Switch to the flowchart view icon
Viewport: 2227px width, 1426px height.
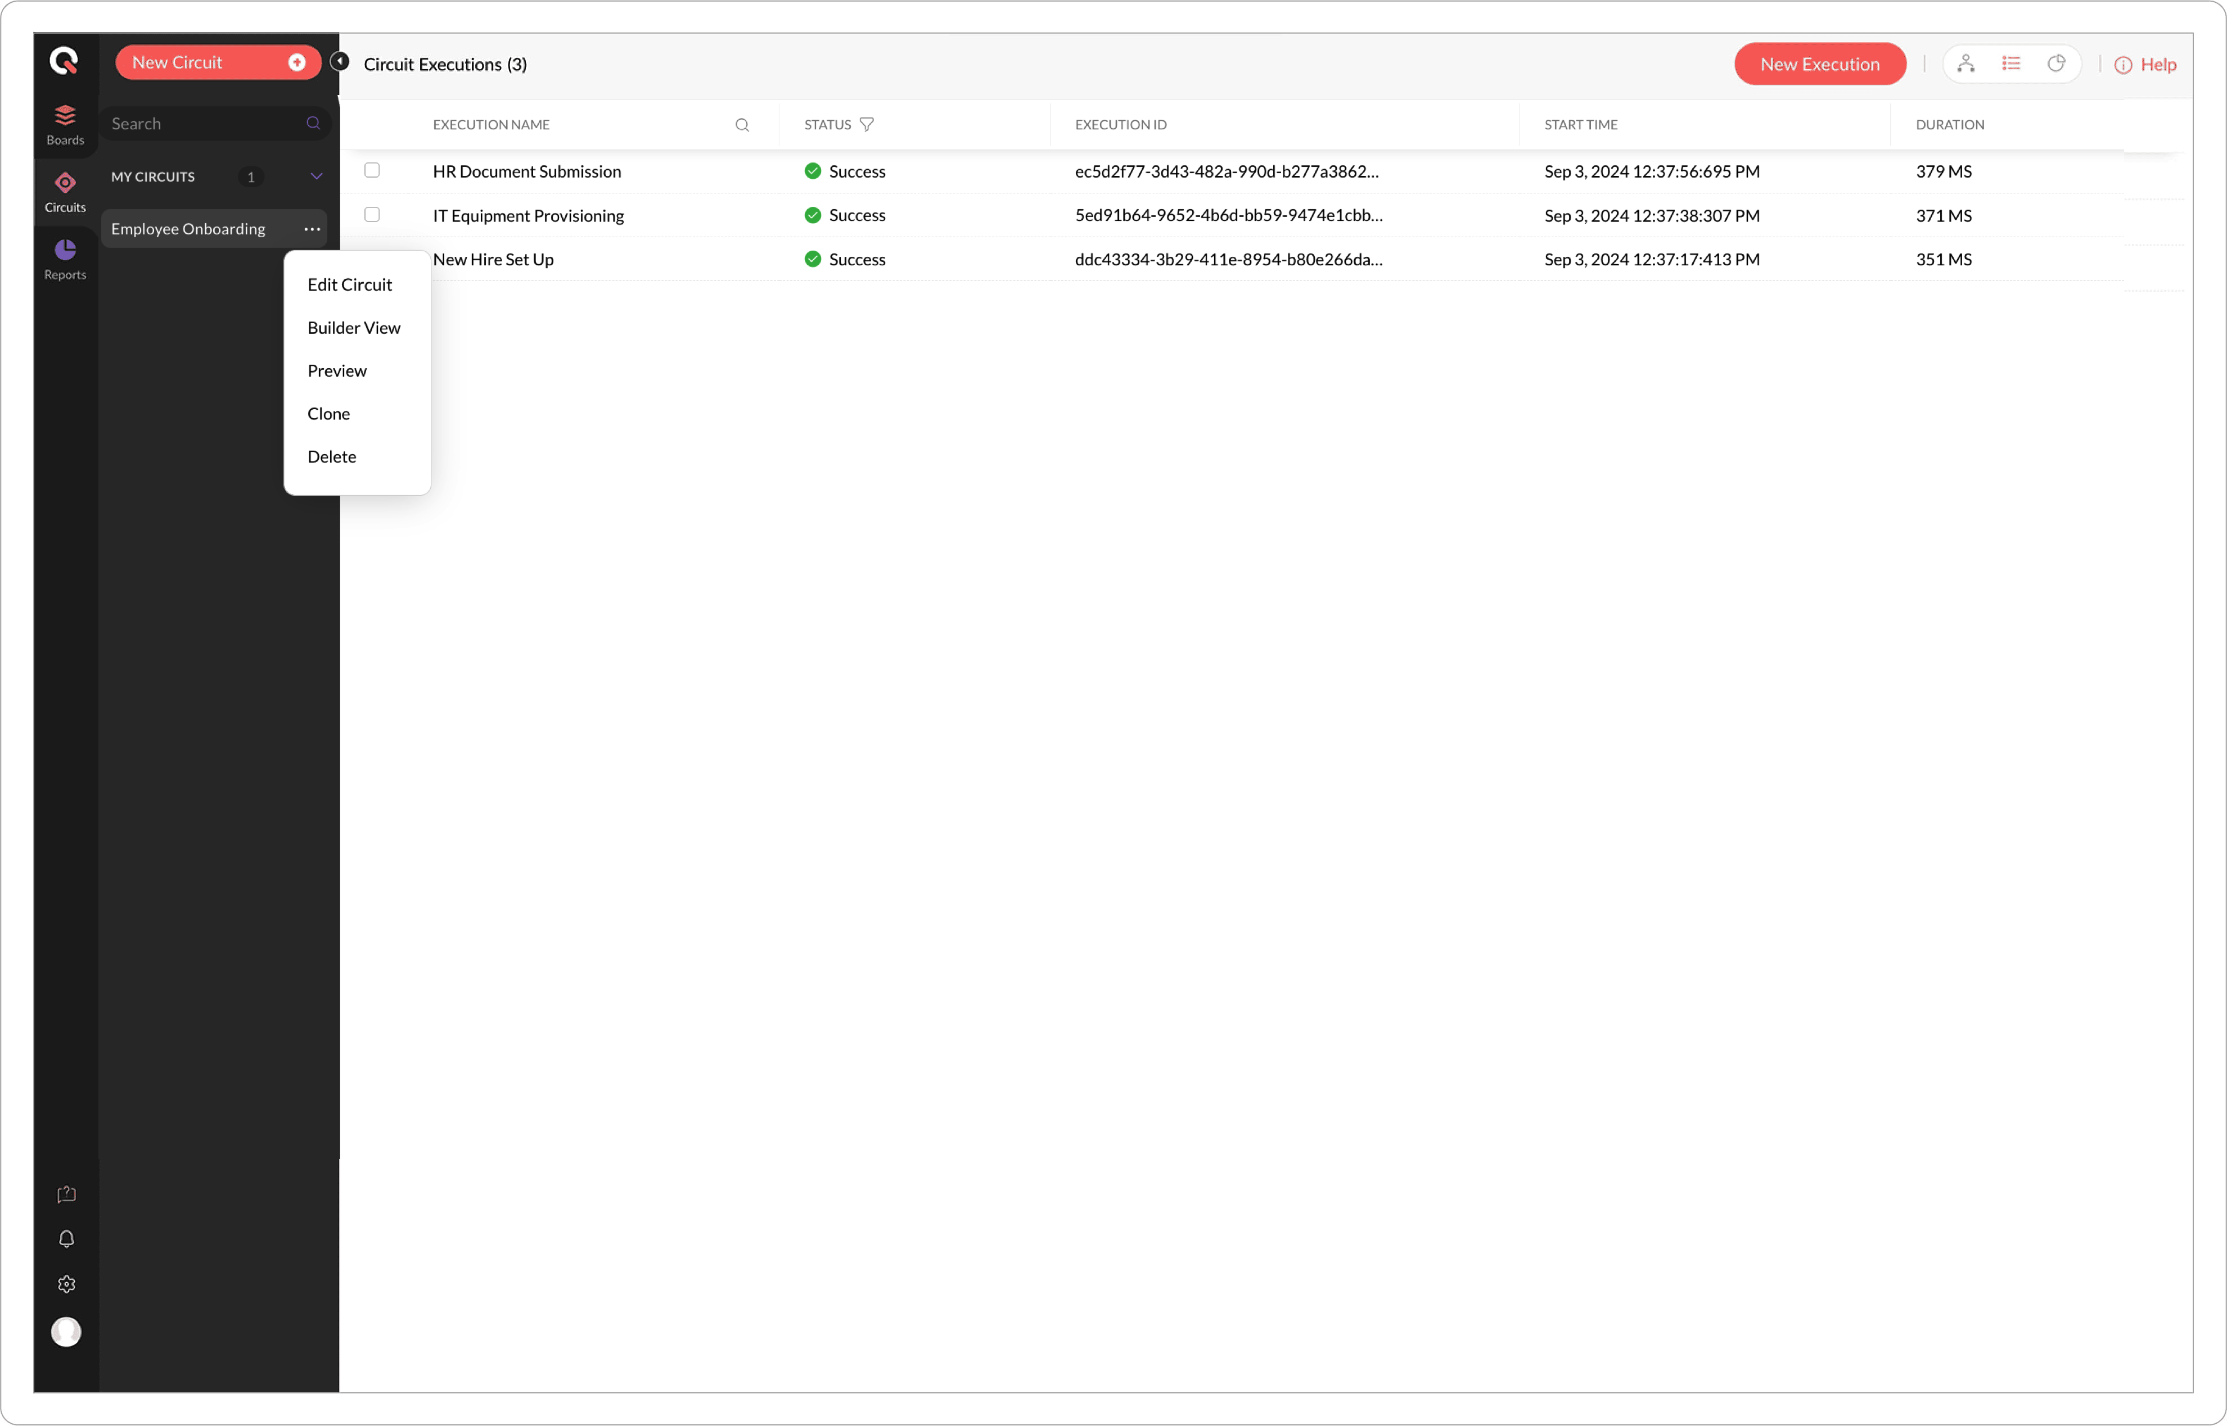[1965, 64]
